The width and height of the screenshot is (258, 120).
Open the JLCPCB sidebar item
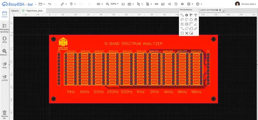point(5,78)
